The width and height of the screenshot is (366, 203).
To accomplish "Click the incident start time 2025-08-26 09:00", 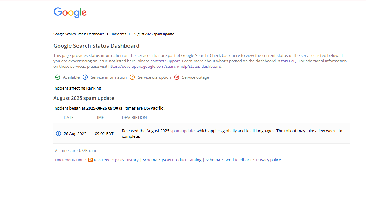I will point(102,108).
